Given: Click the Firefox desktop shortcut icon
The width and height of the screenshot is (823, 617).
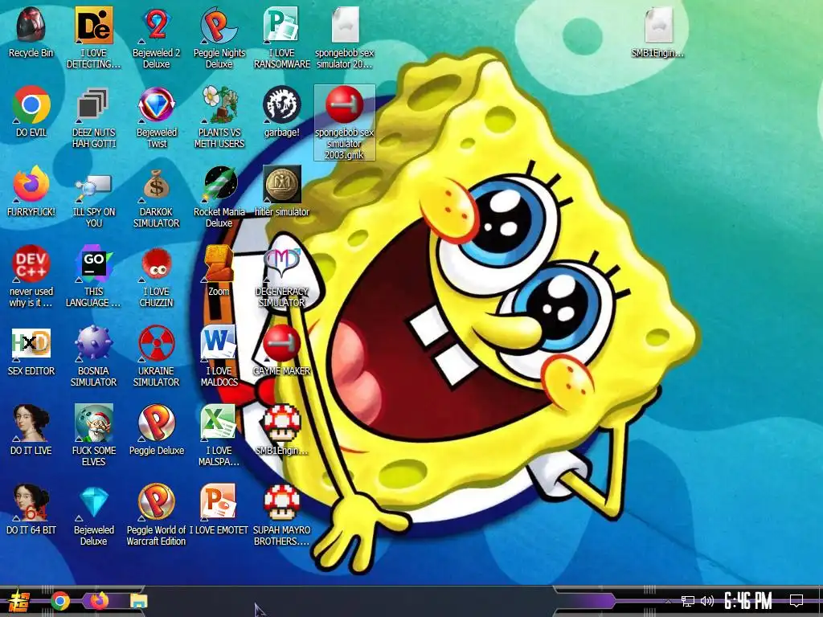Looking at the screenshot, I should pyautogui.click(x=31, y=184).
